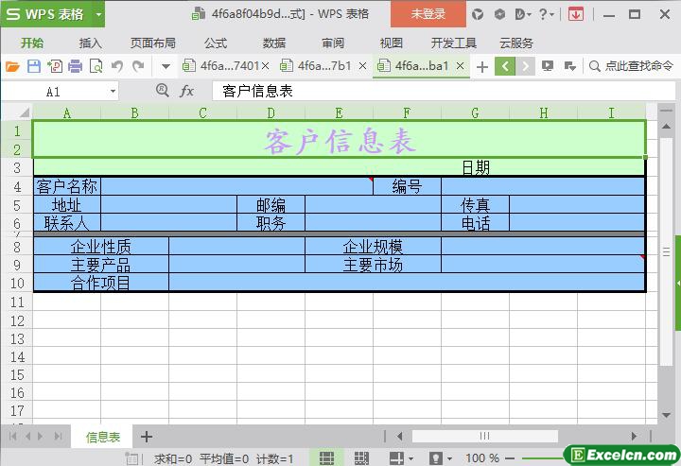Click the 合作项目 cell
Screen dimensions: 681x466
pos(101,283)
